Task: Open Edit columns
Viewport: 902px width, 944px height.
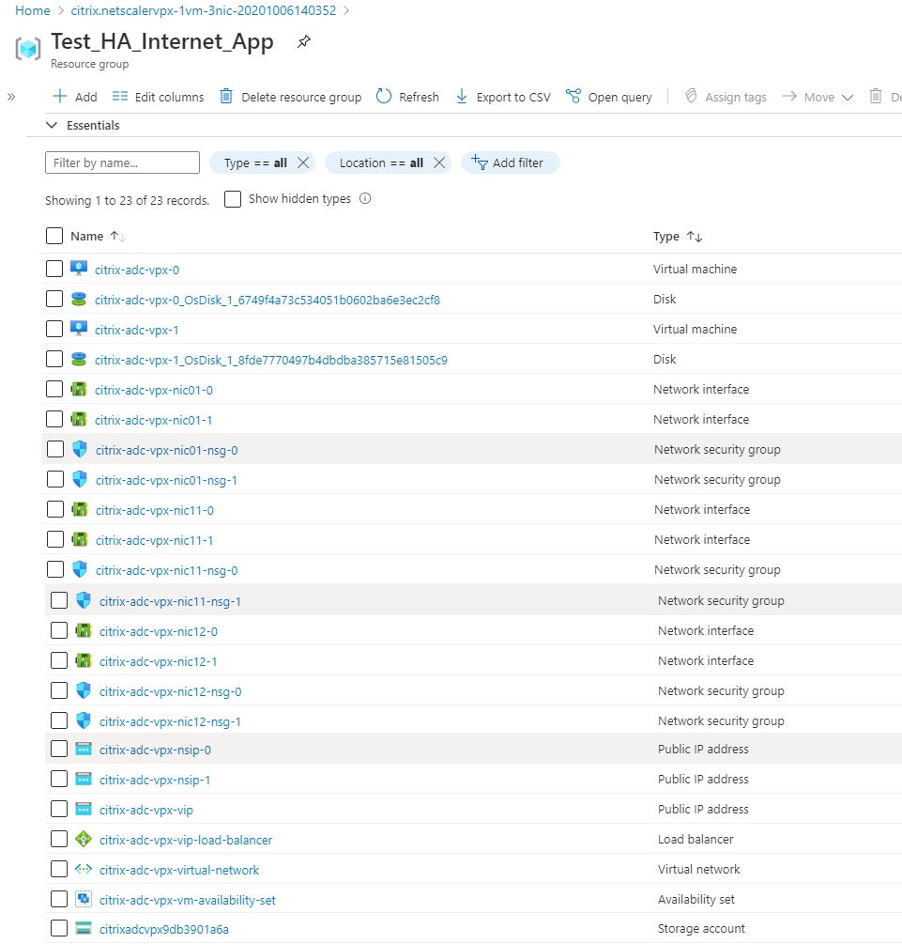Action: (x=159, y=97)
